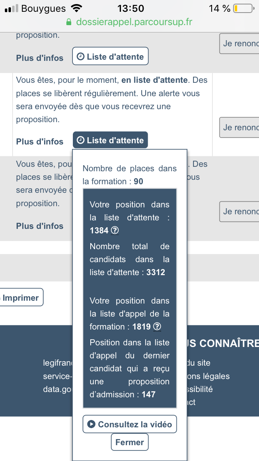Collapse the dark highlighted Liste d'attente toggle
The image size is (259, 461).
tap(110, 140)
